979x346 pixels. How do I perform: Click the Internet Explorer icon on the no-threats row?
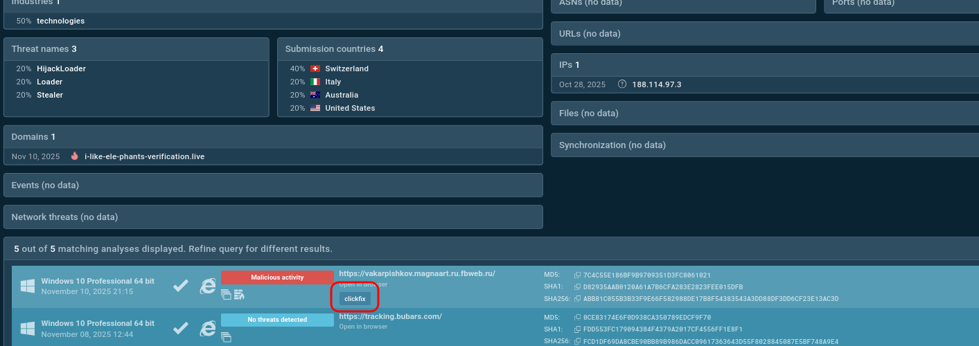point(207,328)
